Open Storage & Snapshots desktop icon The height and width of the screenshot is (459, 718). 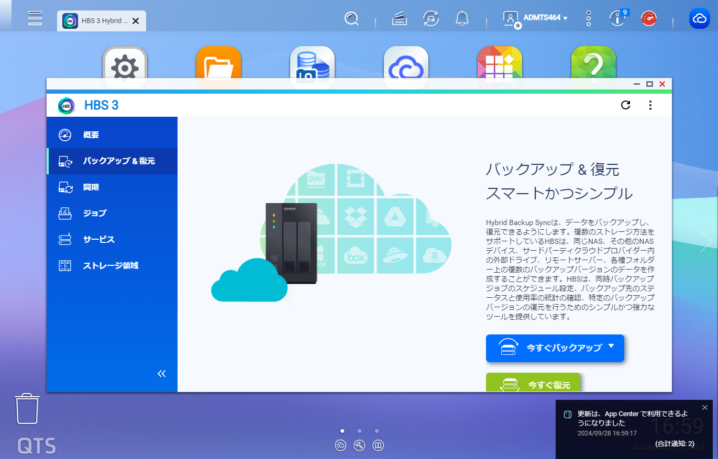(312, 63)
